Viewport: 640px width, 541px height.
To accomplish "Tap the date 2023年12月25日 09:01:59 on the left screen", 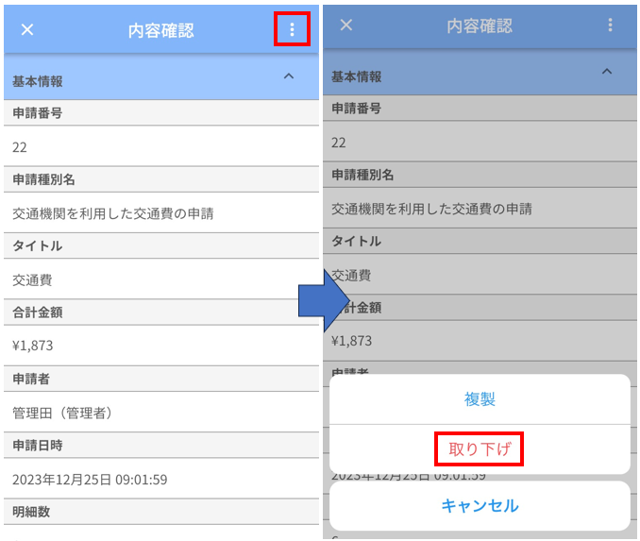I will click(x=90, y=479).
